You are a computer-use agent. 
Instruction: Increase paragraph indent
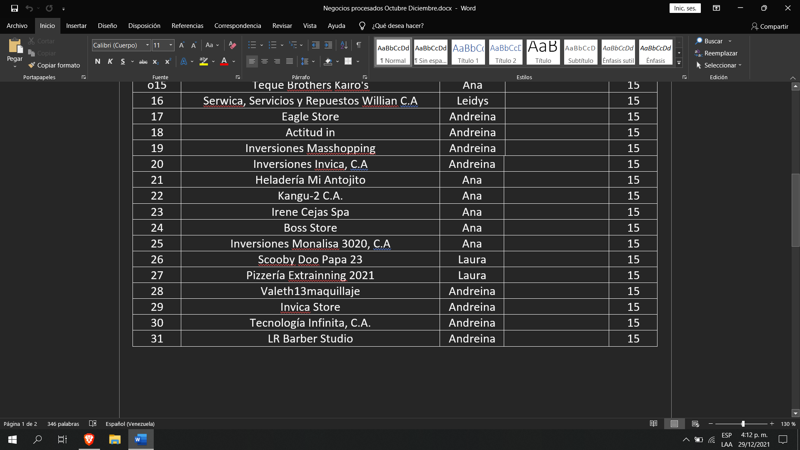pyautogui.click(x=328, y=45)
